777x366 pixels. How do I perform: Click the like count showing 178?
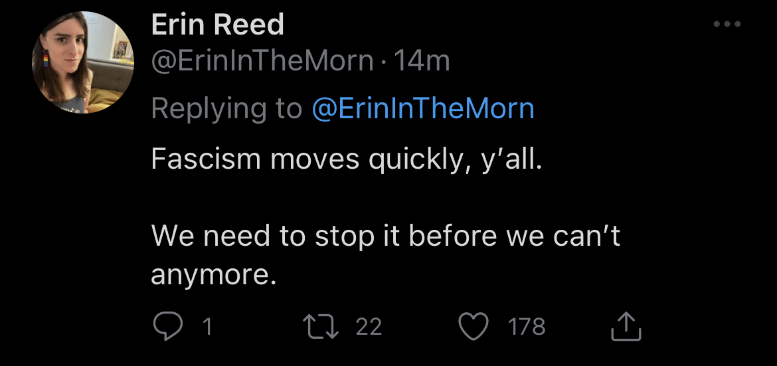pyautogui.click(x=527, y=327)
